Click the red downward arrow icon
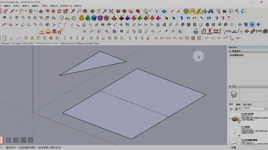This screenshot has width=268, height=150. [210, 31]
